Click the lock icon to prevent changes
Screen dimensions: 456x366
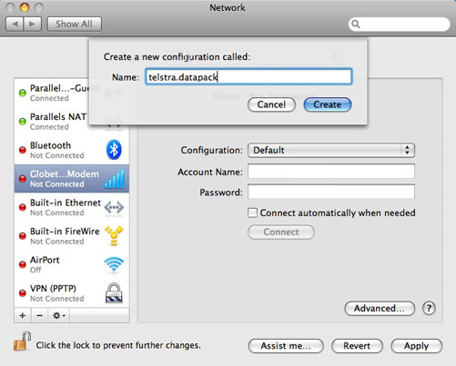point(22,341)
